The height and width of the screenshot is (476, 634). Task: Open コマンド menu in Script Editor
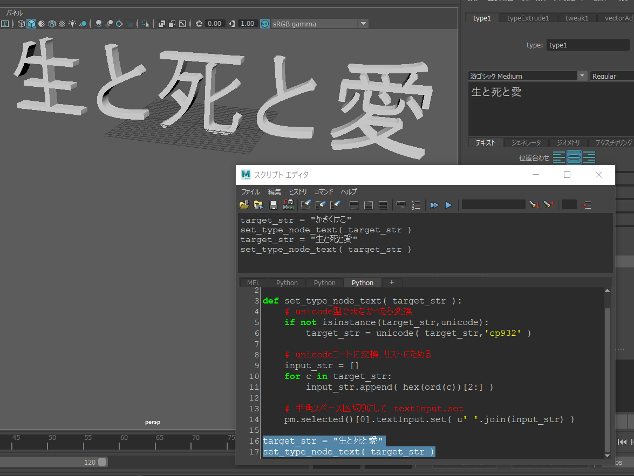coord(323,191)
